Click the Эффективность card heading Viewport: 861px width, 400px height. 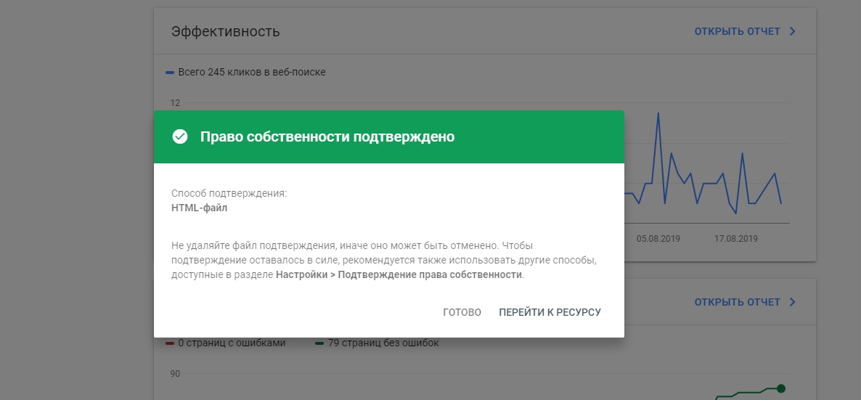tap(225, 32)
